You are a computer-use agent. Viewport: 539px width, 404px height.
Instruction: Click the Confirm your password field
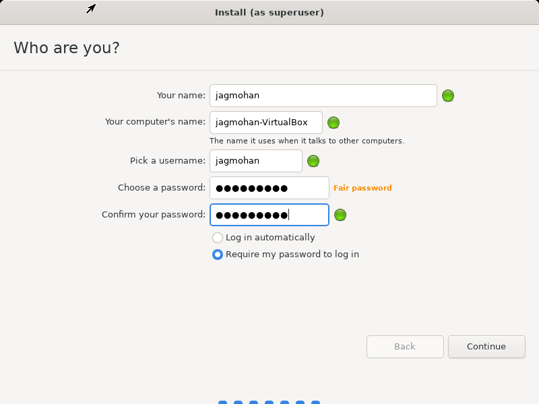point(269,215)
